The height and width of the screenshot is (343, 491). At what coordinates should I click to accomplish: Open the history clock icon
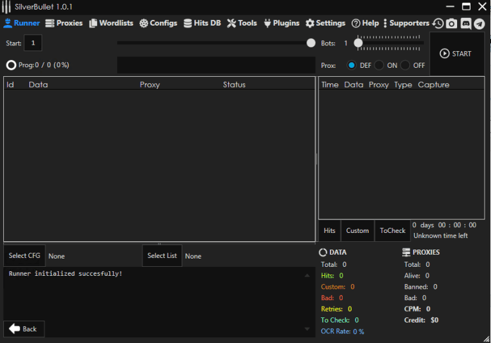[x=438, y=24]
